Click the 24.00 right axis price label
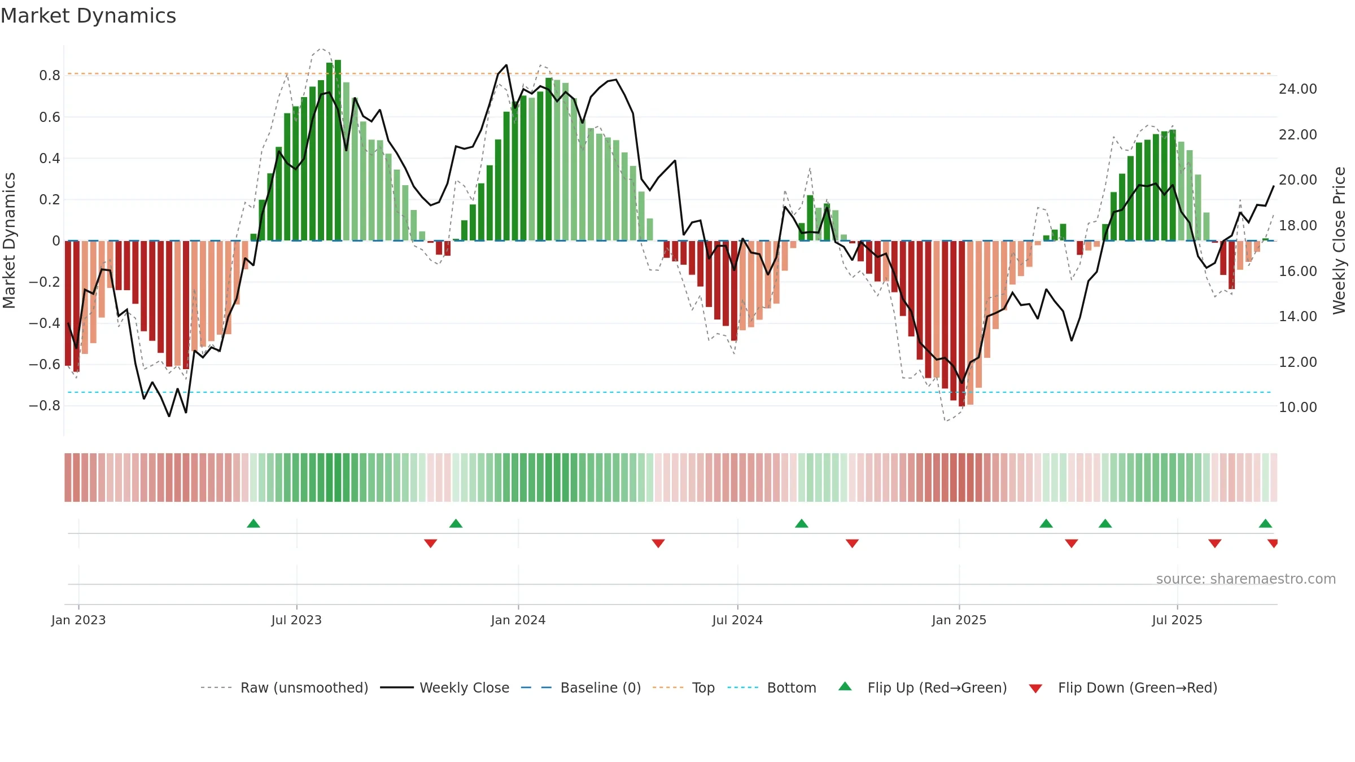This screenshot has height=762, width=1355. click(x=1298, y=89)
